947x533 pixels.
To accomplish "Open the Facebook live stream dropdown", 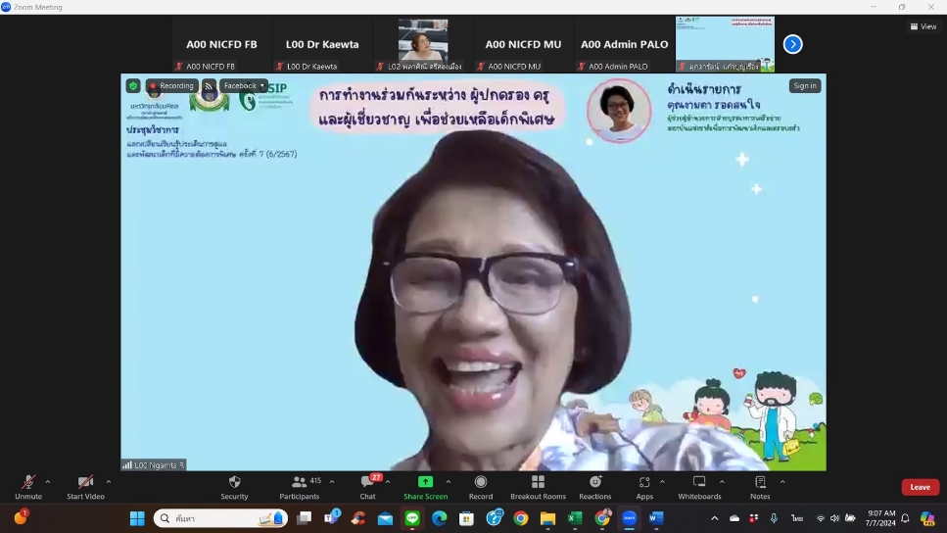I will [244, 86].
